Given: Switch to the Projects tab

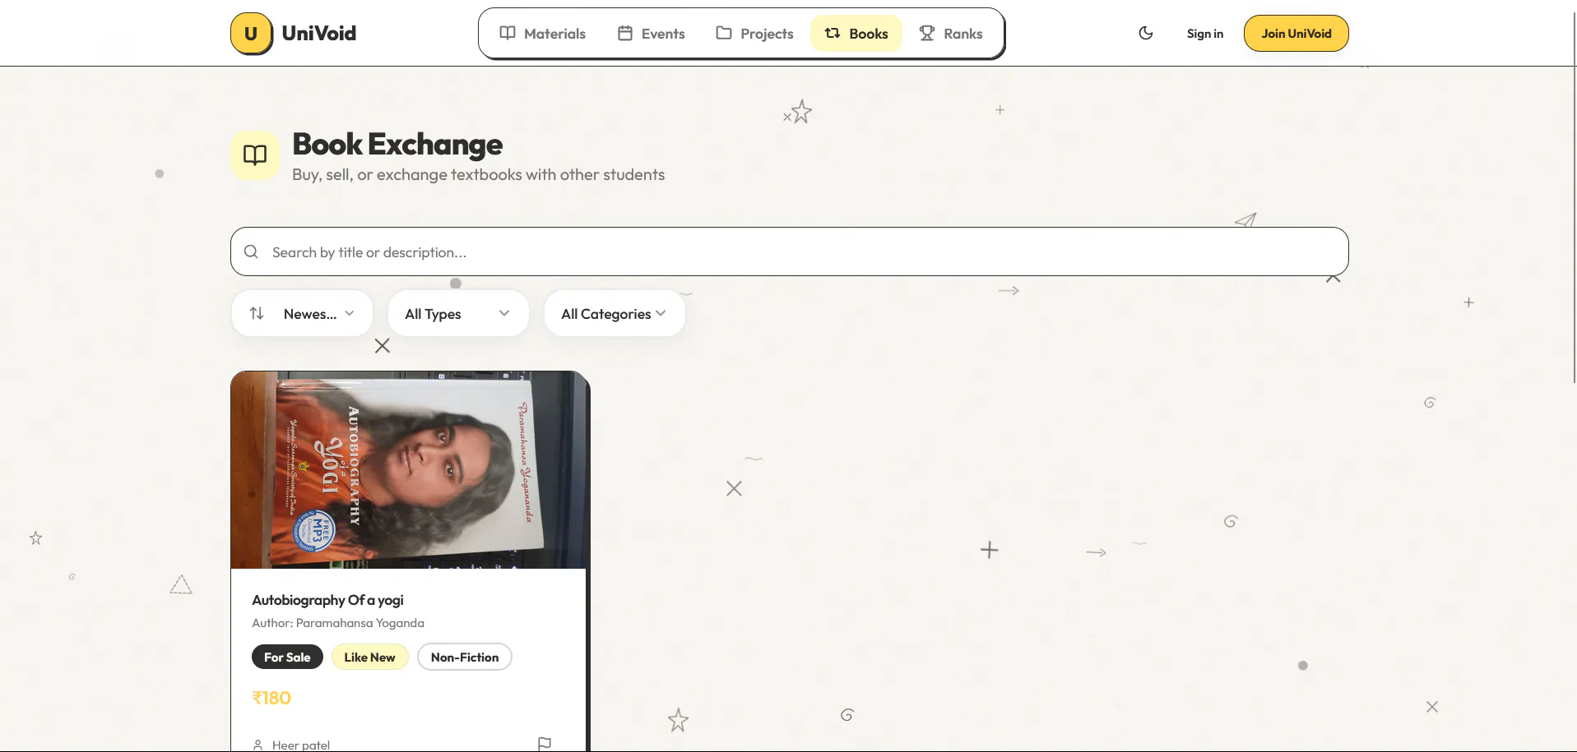Looking at the screenshot, I should (x=755, y=34).
